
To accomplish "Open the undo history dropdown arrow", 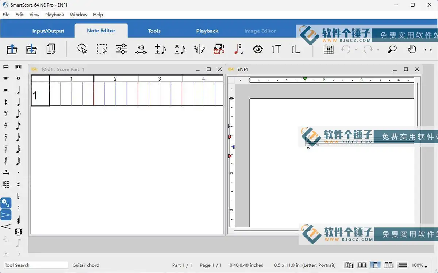I will pos(356,50).
